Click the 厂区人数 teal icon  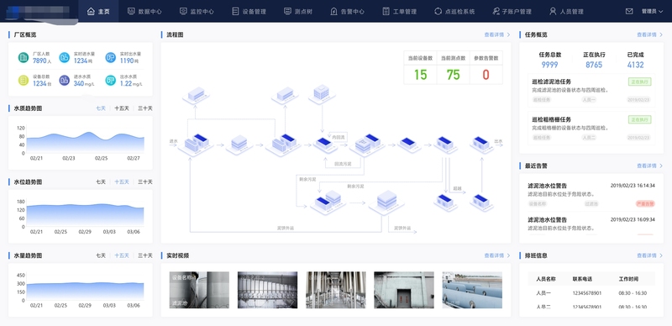24,57
